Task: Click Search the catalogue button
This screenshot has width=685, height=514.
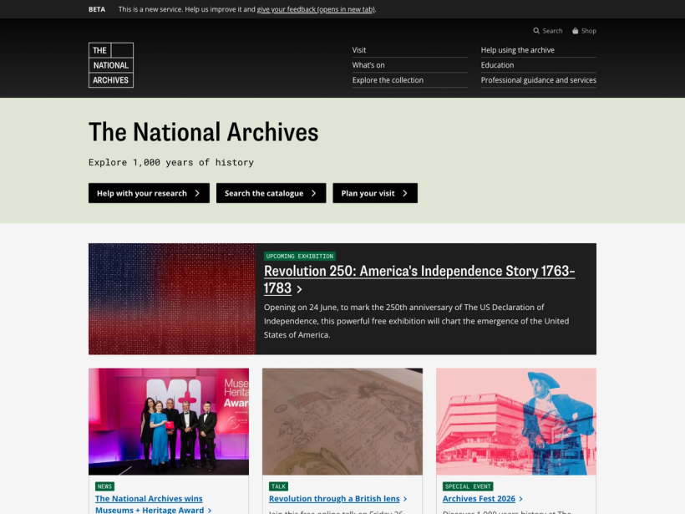Action: [271, 193]
